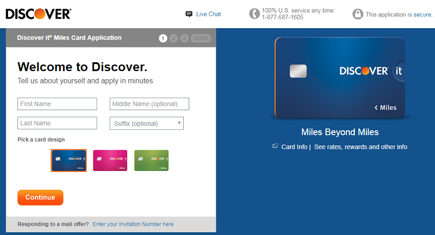435x235 pixels.
Task: Choose the blue card design
Action: (69, 161)
